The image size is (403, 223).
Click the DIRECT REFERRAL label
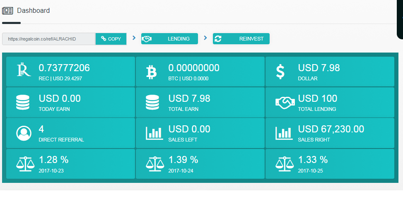click(61, 139)
